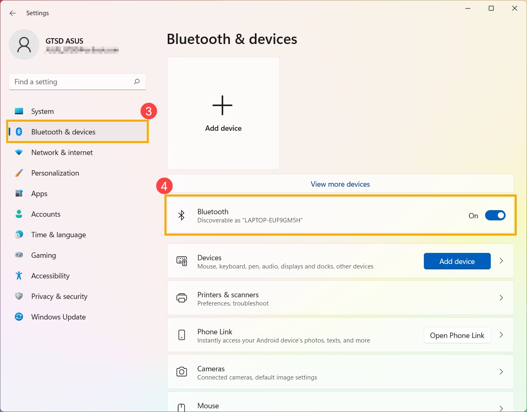This screenshot has height=412, width=527.
Task: Maximize the Settings window
Action: click(x=491, y=8)
